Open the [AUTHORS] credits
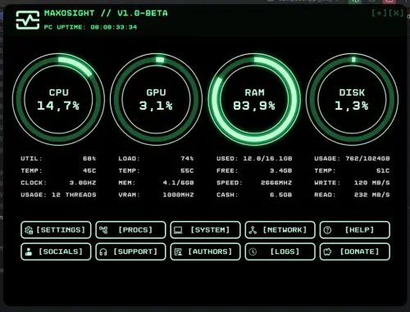 click(206, 251)
